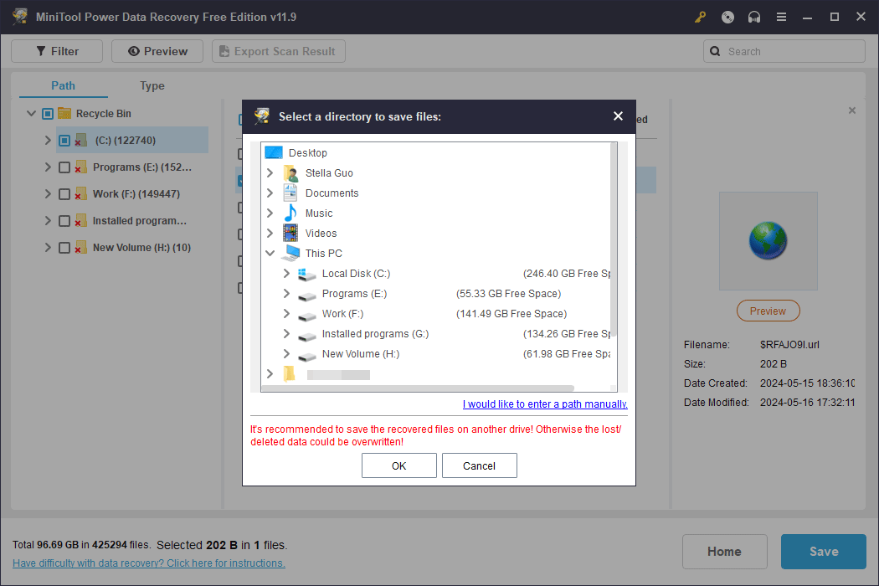
Task: Toggle the (C:) (122740) checkbox
Action: 64,141
